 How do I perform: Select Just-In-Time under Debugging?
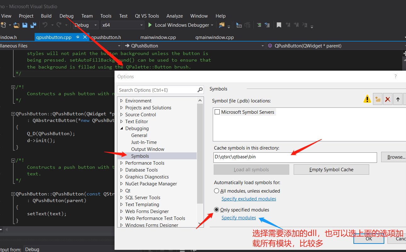[x=144, y=142]
